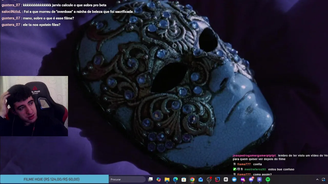Image resolution: width=328 pixels, height=184 pixels.
Task: Open the CapCut taskbar icon
Action: coord(226,179)
